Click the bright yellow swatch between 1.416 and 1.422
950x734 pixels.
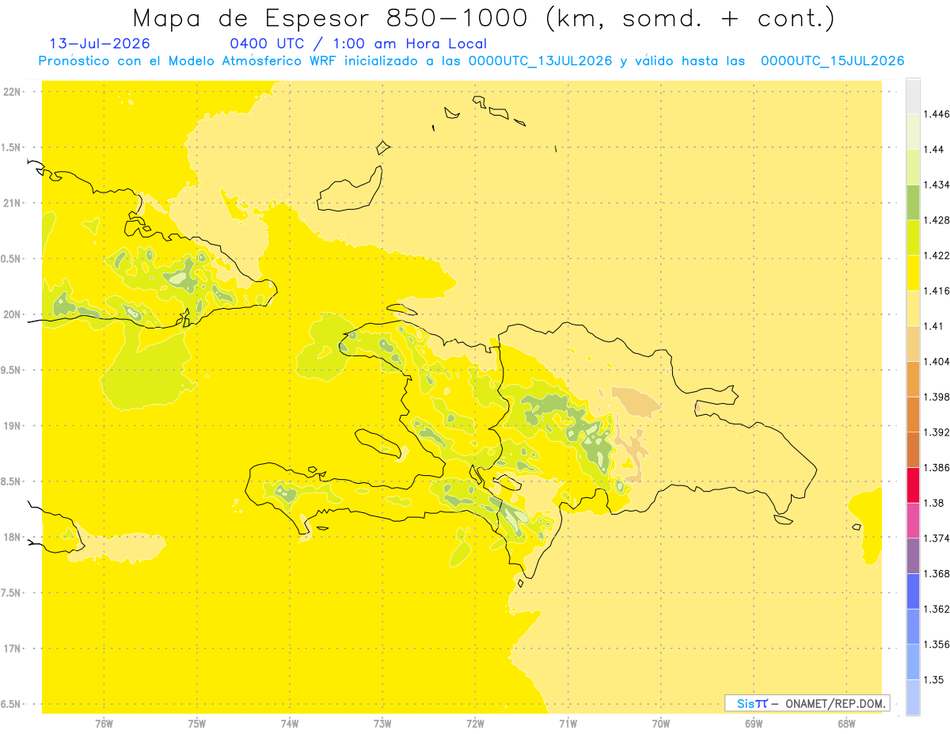coord(913,273)
